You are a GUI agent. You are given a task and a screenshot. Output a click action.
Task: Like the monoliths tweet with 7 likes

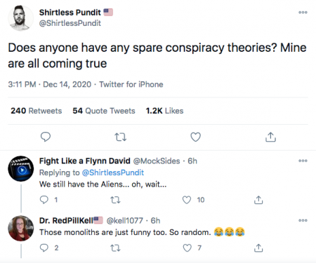[187, 248]
